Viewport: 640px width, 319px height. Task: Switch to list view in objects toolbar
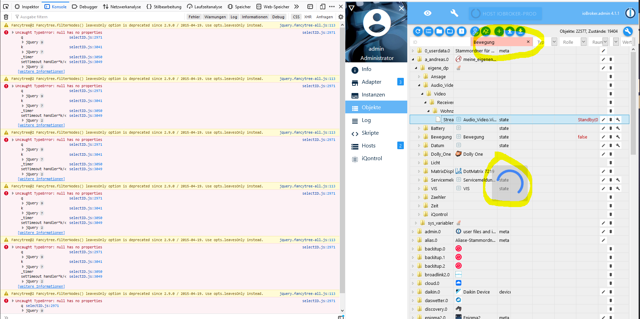tap(428, 31)
